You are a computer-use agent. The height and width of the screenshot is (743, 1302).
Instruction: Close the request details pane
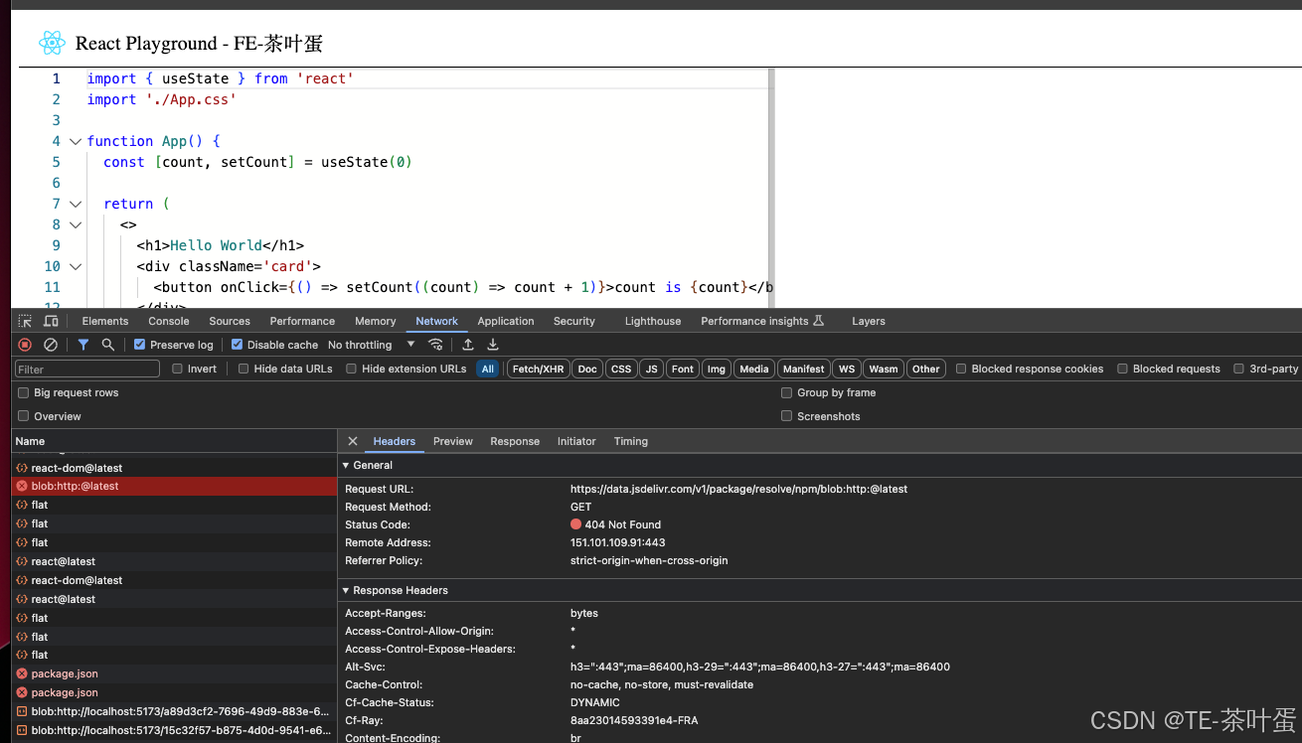(x=353, y=441)
